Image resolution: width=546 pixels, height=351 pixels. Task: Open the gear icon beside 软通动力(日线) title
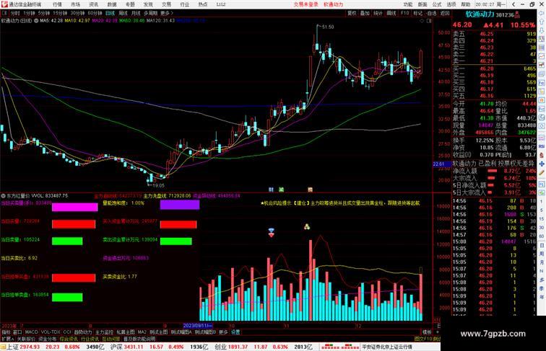(x=36, y=21)
